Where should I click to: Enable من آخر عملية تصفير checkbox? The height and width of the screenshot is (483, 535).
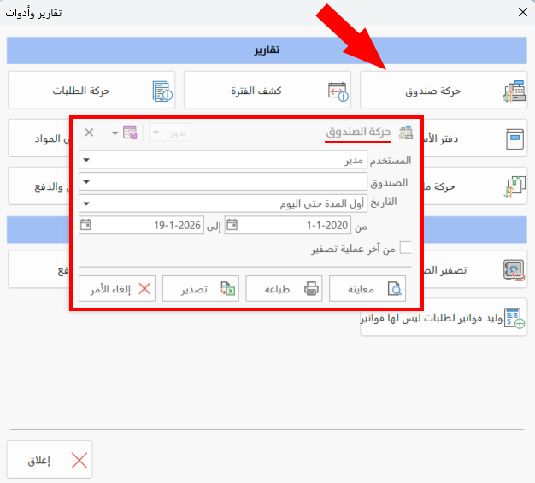tap(405, 247)
